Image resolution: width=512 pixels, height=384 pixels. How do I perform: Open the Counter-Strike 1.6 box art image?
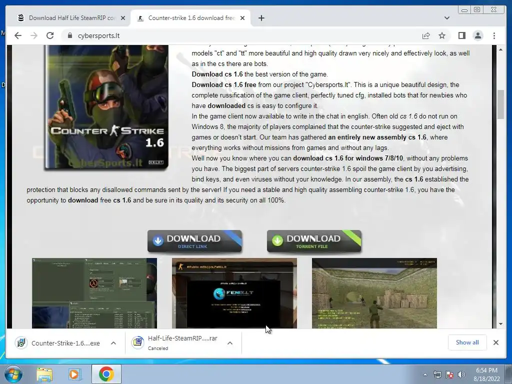107,107
